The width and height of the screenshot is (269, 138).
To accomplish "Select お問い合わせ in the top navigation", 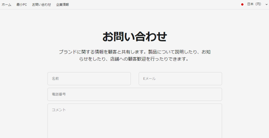I will click(42, 4).
